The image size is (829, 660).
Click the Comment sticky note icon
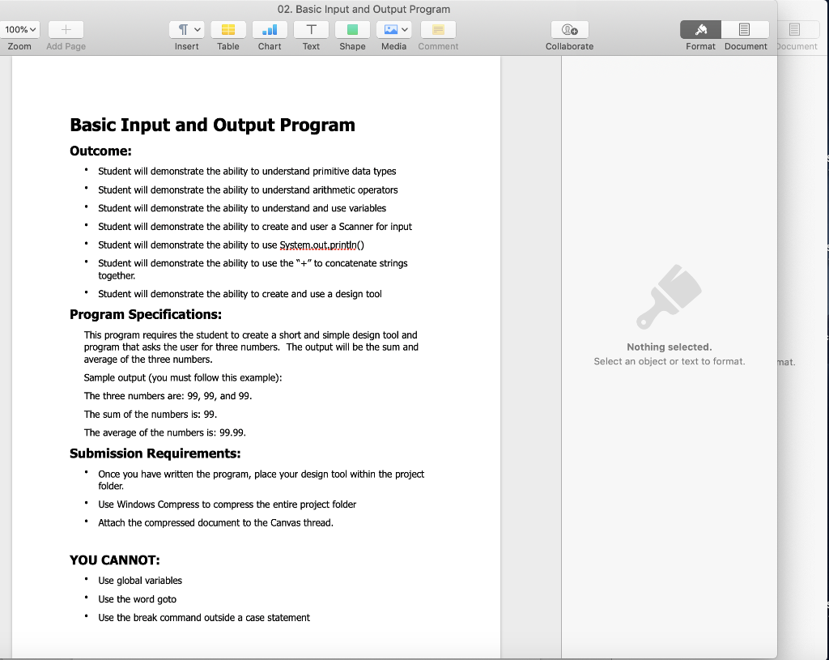point(438,30)
